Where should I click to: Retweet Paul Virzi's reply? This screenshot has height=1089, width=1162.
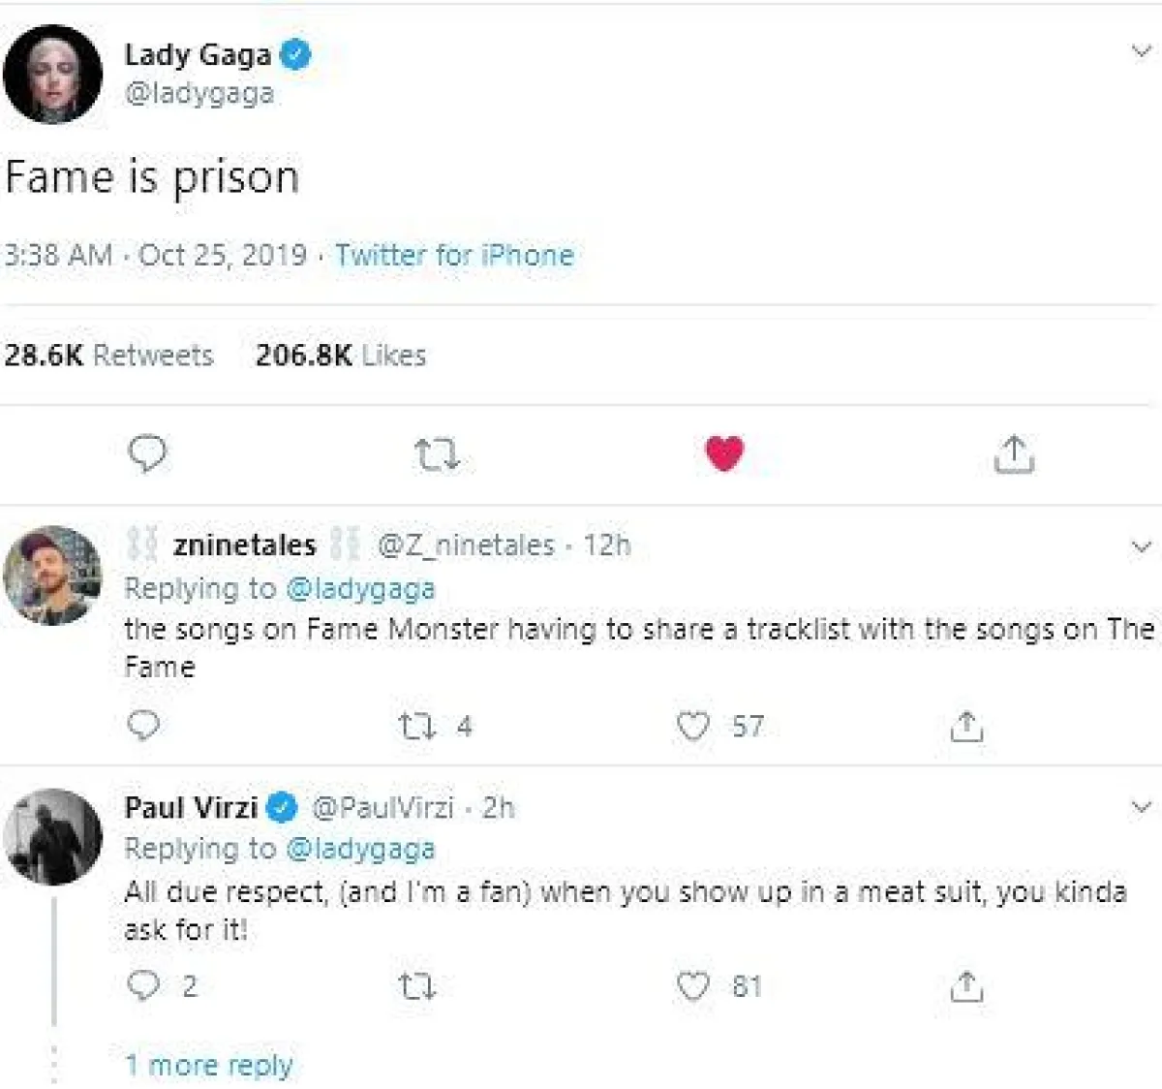click(417, 986)
